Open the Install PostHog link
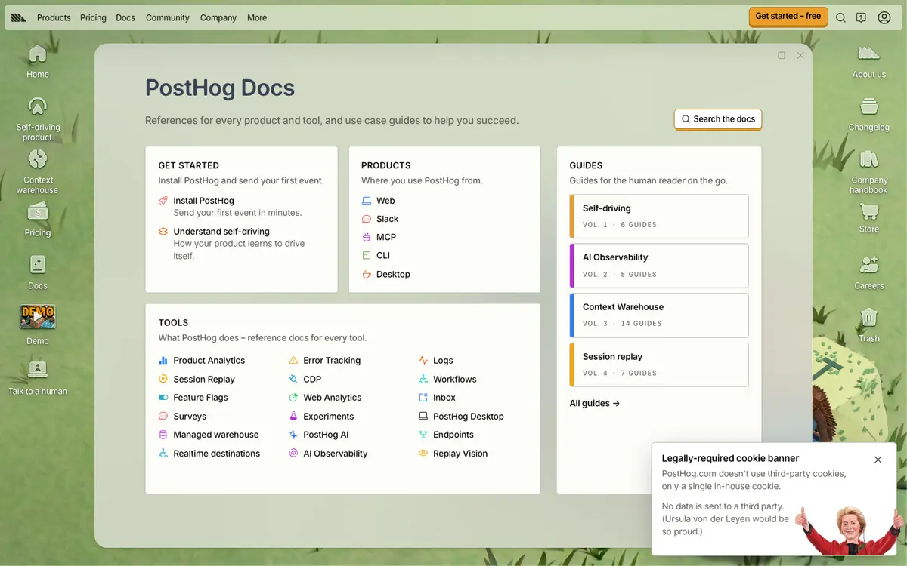Viewport: 907px width, 566px height. [203, 201]
